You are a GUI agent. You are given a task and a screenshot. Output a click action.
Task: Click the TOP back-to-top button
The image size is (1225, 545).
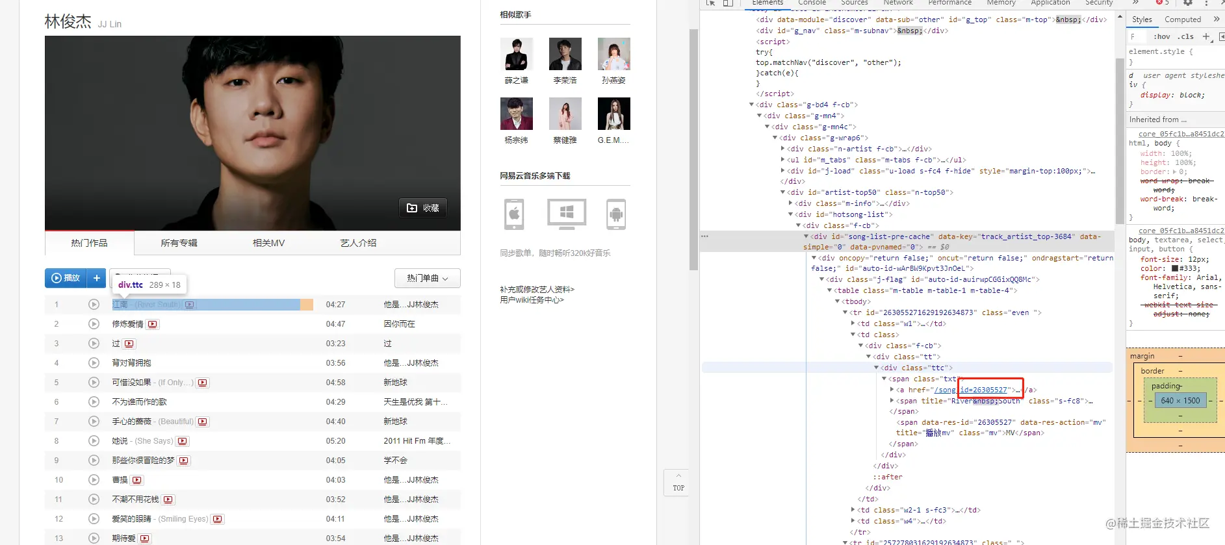678,483
